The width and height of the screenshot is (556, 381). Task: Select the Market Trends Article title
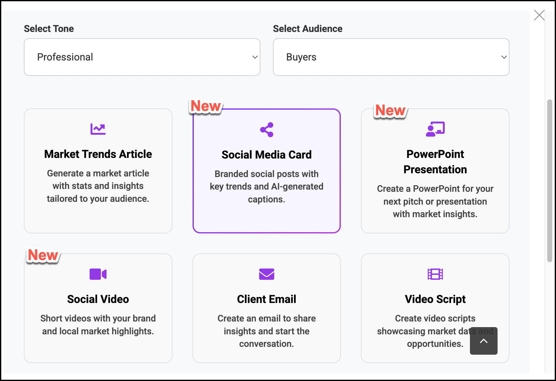coord(98,154)
